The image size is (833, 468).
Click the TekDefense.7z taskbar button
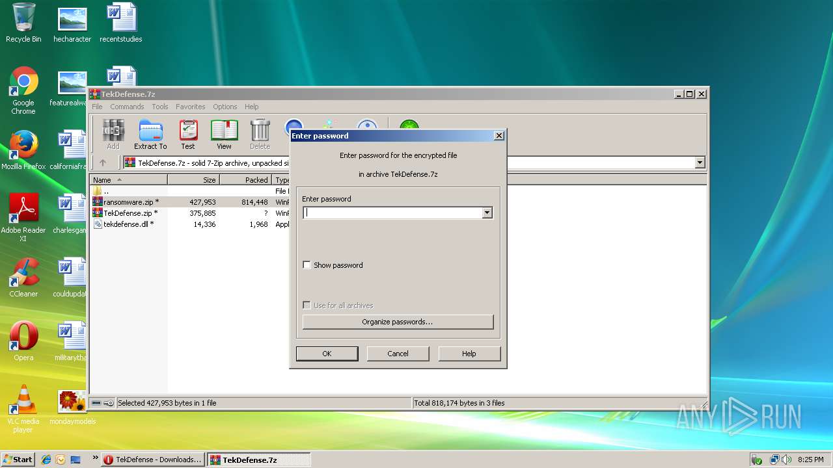(x=259, y=460)
